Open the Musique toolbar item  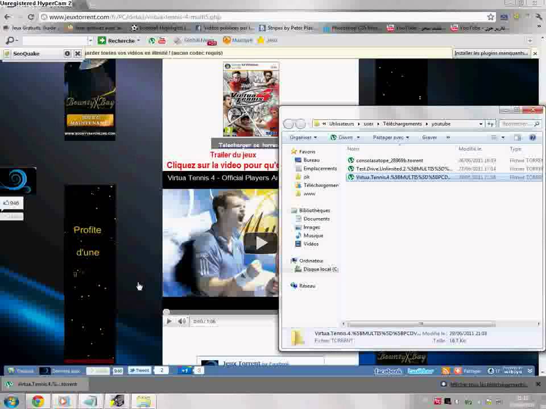coord(238,40)
